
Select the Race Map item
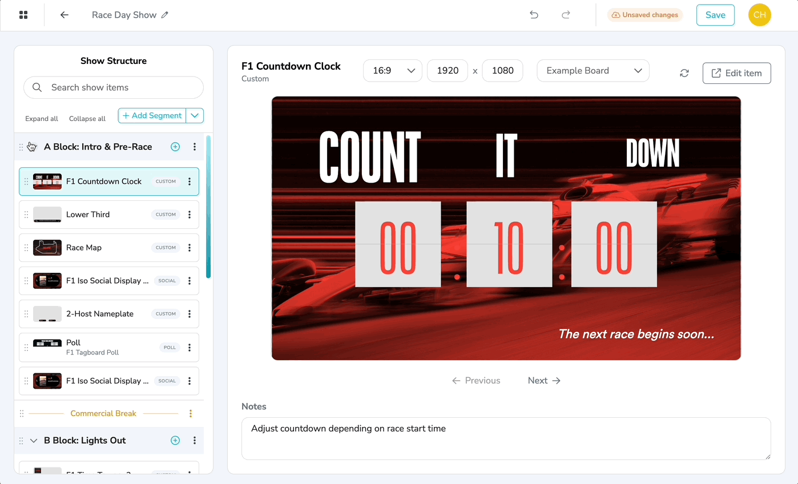click(x=109, y=248)
